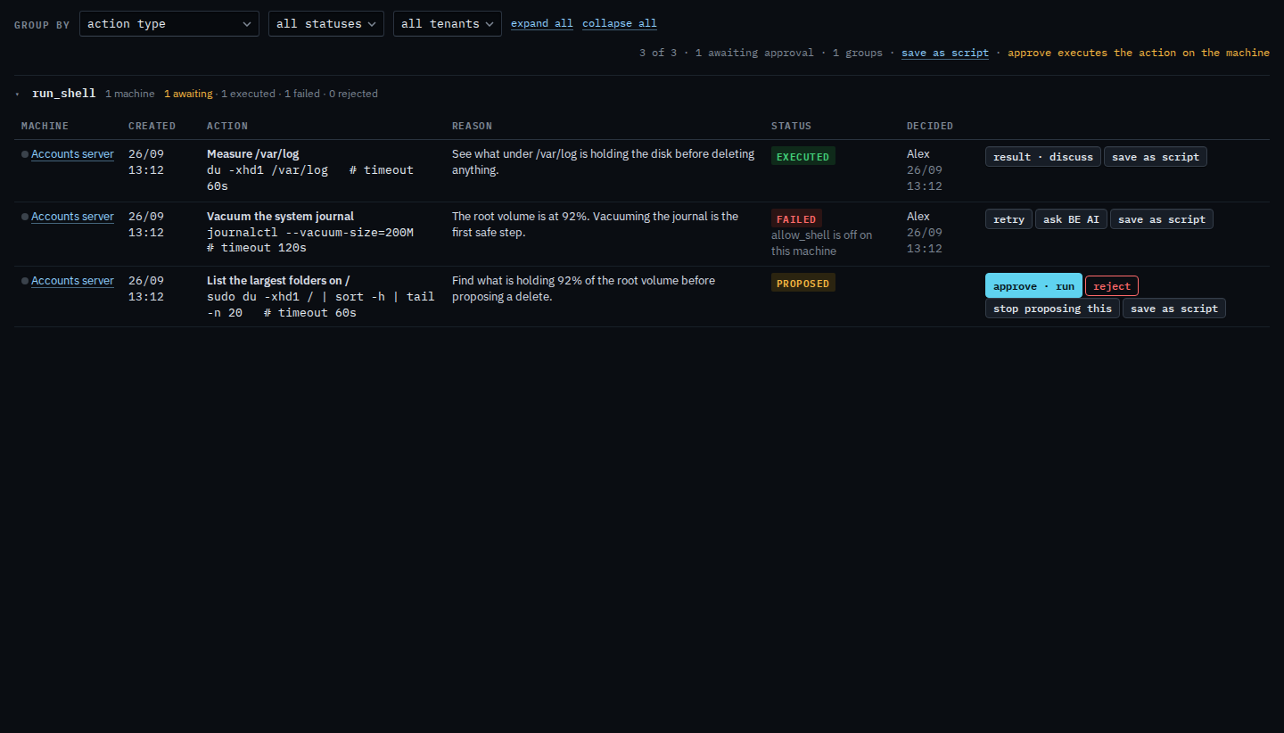Click the 'Vacuum the system journal' action title
Screen dimensions: 1284x733
pos(280,217)
